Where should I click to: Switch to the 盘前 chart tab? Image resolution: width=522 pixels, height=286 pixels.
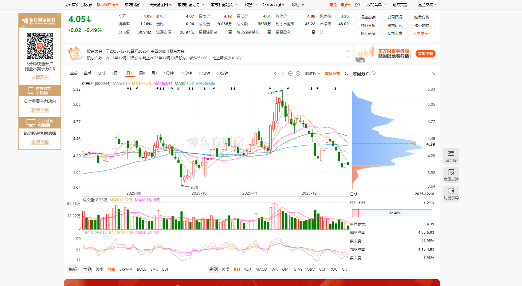(x=74, y=73)
